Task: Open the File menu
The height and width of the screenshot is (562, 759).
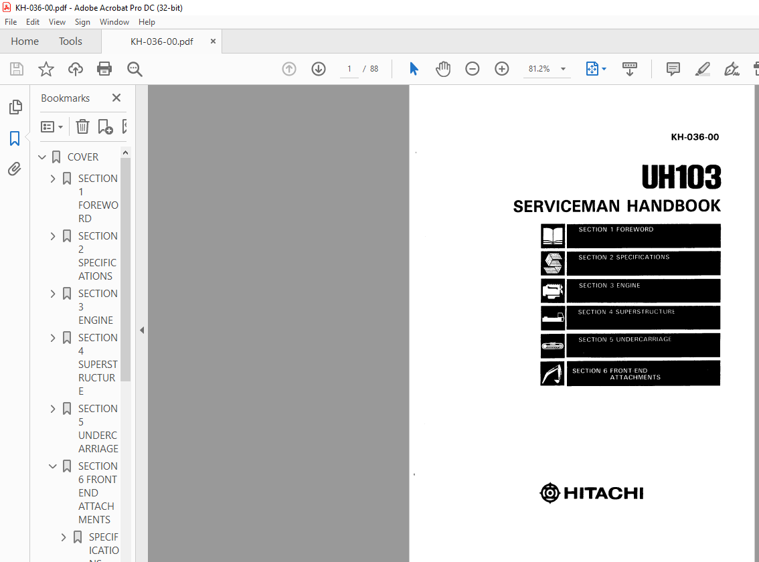Action: click(11, 22)
